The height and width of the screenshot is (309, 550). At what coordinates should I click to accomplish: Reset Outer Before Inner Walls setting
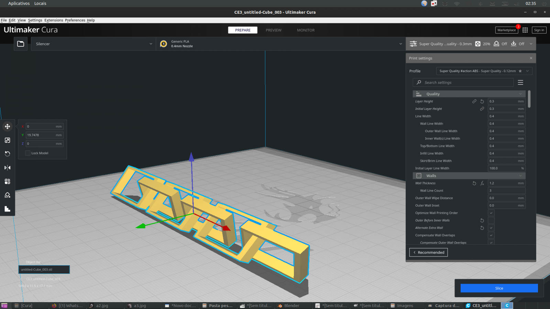tap(482, 220)
